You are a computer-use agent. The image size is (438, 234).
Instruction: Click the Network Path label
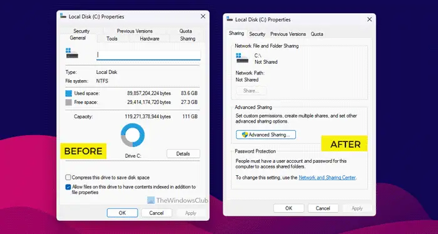[x=250, y=73]
